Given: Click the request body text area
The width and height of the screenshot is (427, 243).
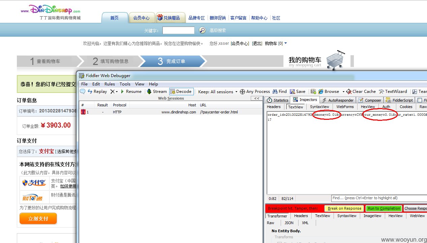Looking at the screenshot, I should point(347,153).
